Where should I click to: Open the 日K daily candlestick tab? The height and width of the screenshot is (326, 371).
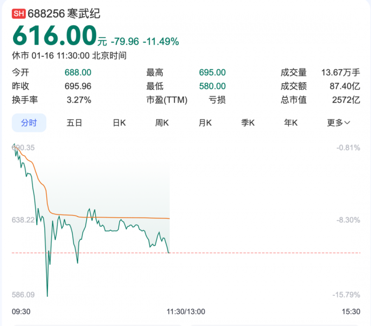119,123
